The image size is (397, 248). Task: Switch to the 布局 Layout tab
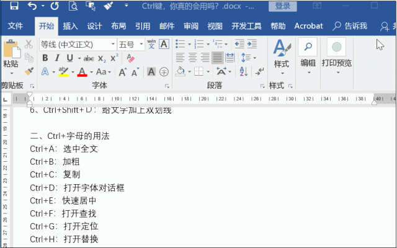coord(118,26)
